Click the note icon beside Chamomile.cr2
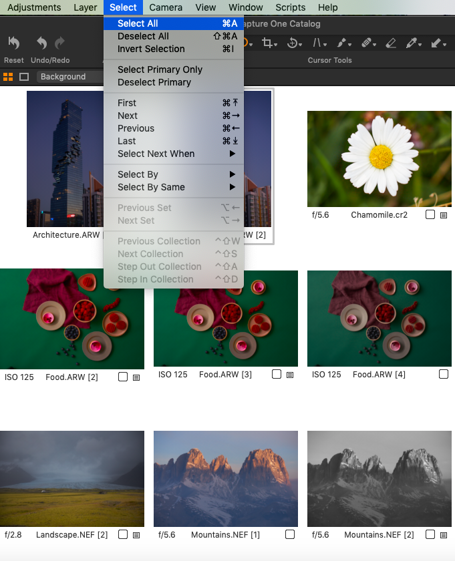455x561 pixels. tap(444, 215)
